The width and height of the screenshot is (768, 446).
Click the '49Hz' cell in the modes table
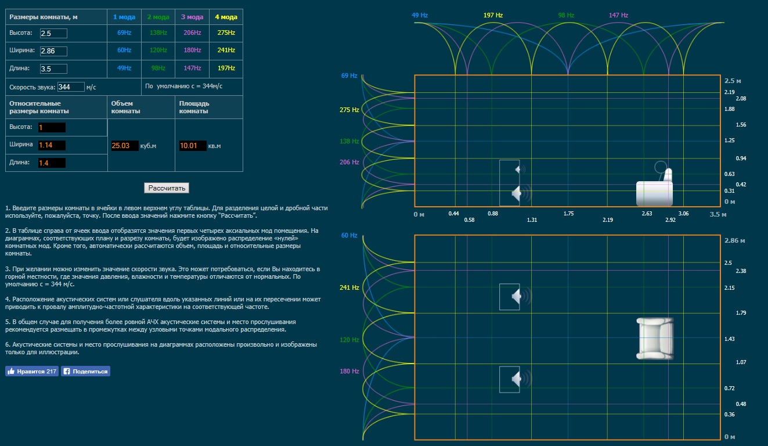click(124, 69)
